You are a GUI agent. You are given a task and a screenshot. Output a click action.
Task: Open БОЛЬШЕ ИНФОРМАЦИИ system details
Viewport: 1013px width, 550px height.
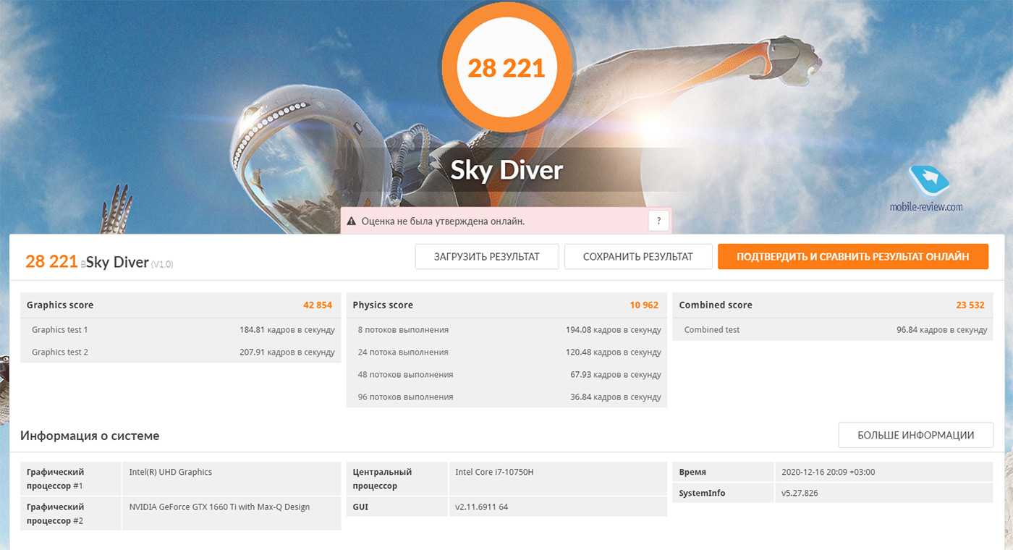[x=916, y=435]
